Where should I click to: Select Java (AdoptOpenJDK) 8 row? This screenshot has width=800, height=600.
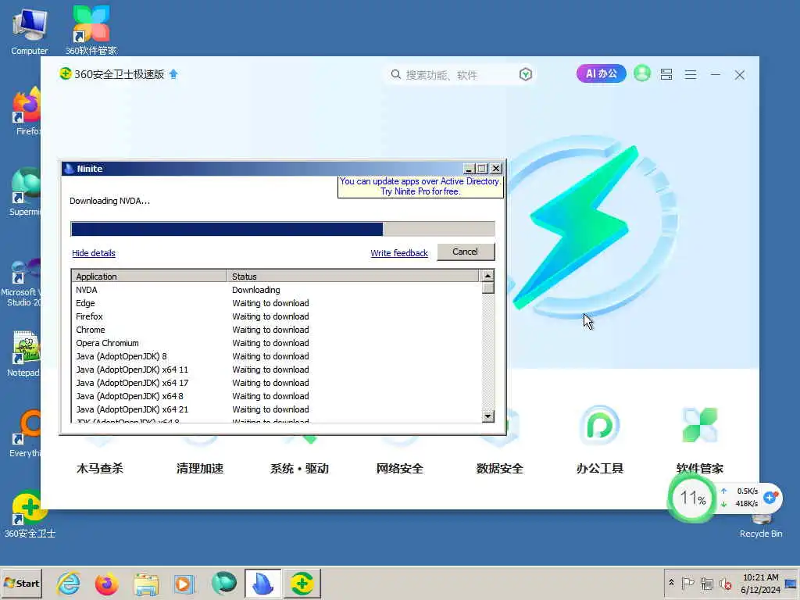(x=276, y=356)
